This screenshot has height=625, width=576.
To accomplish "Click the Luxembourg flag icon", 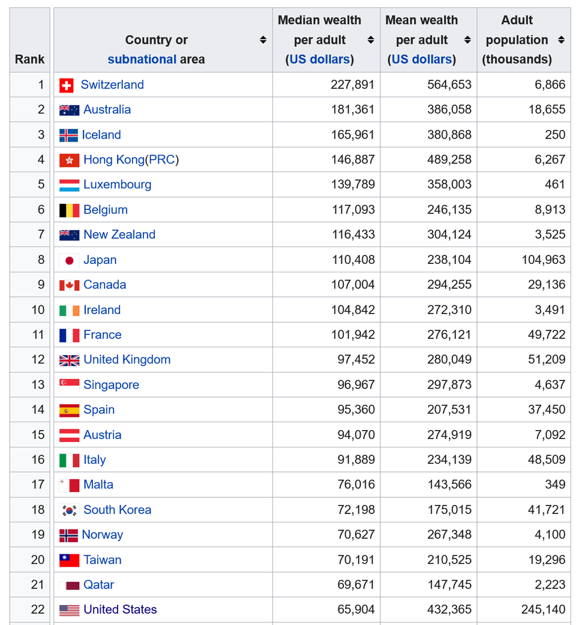I will (x=69, y=185).
